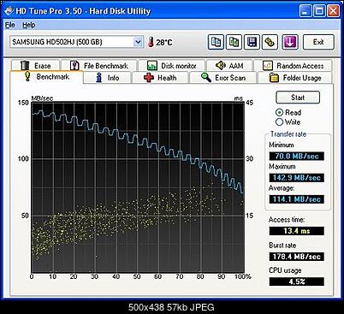The image size is (344, 314).
Task: Open options wrench icon
Action: (x=270, y=42)
